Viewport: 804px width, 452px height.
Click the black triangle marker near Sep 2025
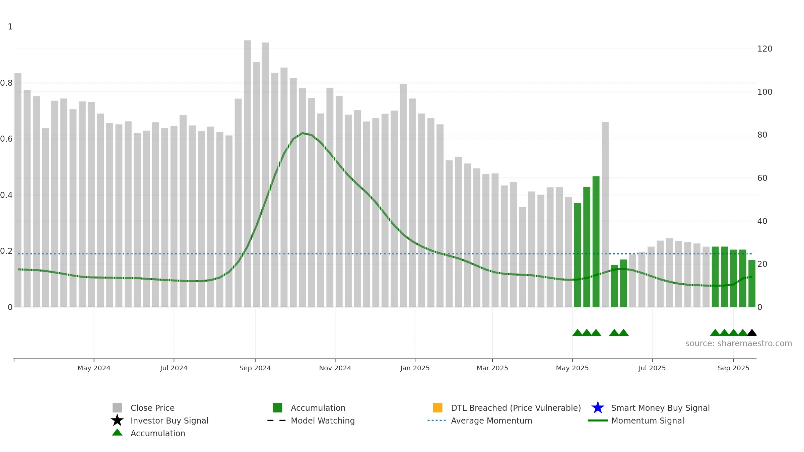[752, 332]
